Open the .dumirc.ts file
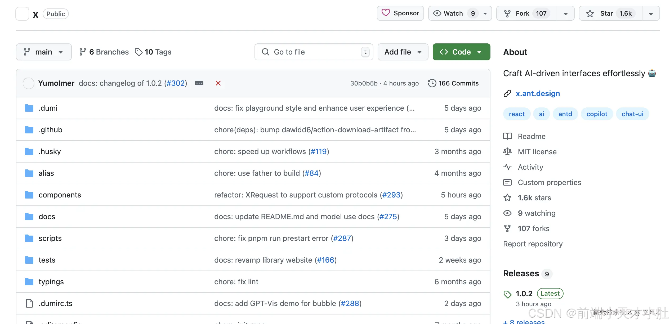The height and width of the screenshot is (324, 670). [x=55, y=303]
